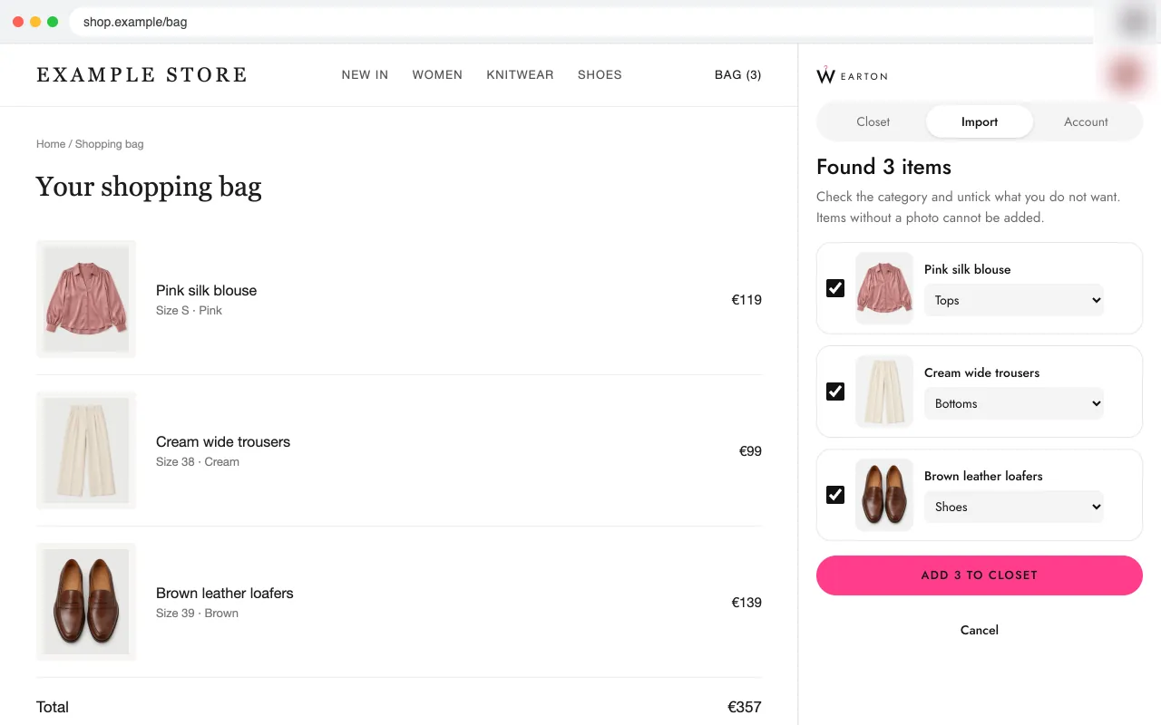Click the 'Found 3 items' heading
Screen dimensions: 1161x725
pyautogui.click(x=883, y=167)
